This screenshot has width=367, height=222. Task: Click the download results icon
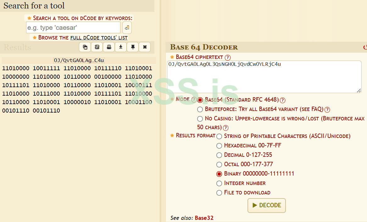click(x=121, y=47)
